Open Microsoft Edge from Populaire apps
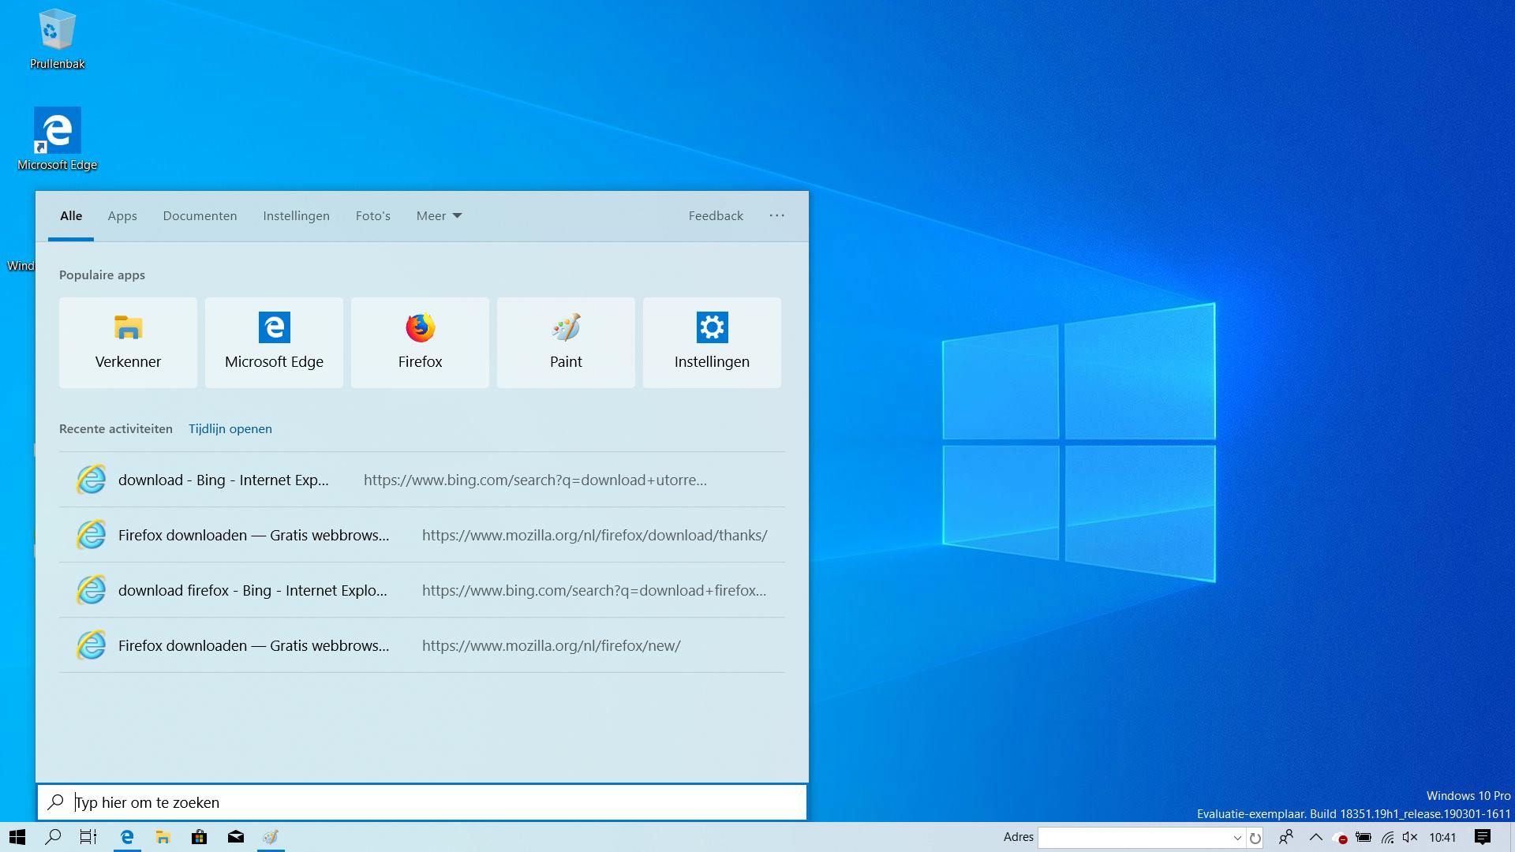1515x852 pixels. (273, 342)
